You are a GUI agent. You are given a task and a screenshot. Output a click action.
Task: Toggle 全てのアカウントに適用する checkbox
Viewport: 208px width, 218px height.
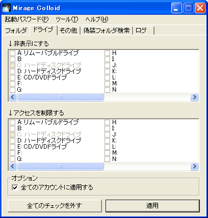[15, 187]
